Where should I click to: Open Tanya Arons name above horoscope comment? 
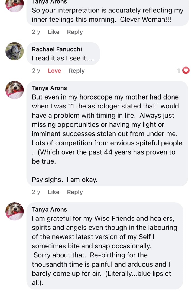coord(49,88)
